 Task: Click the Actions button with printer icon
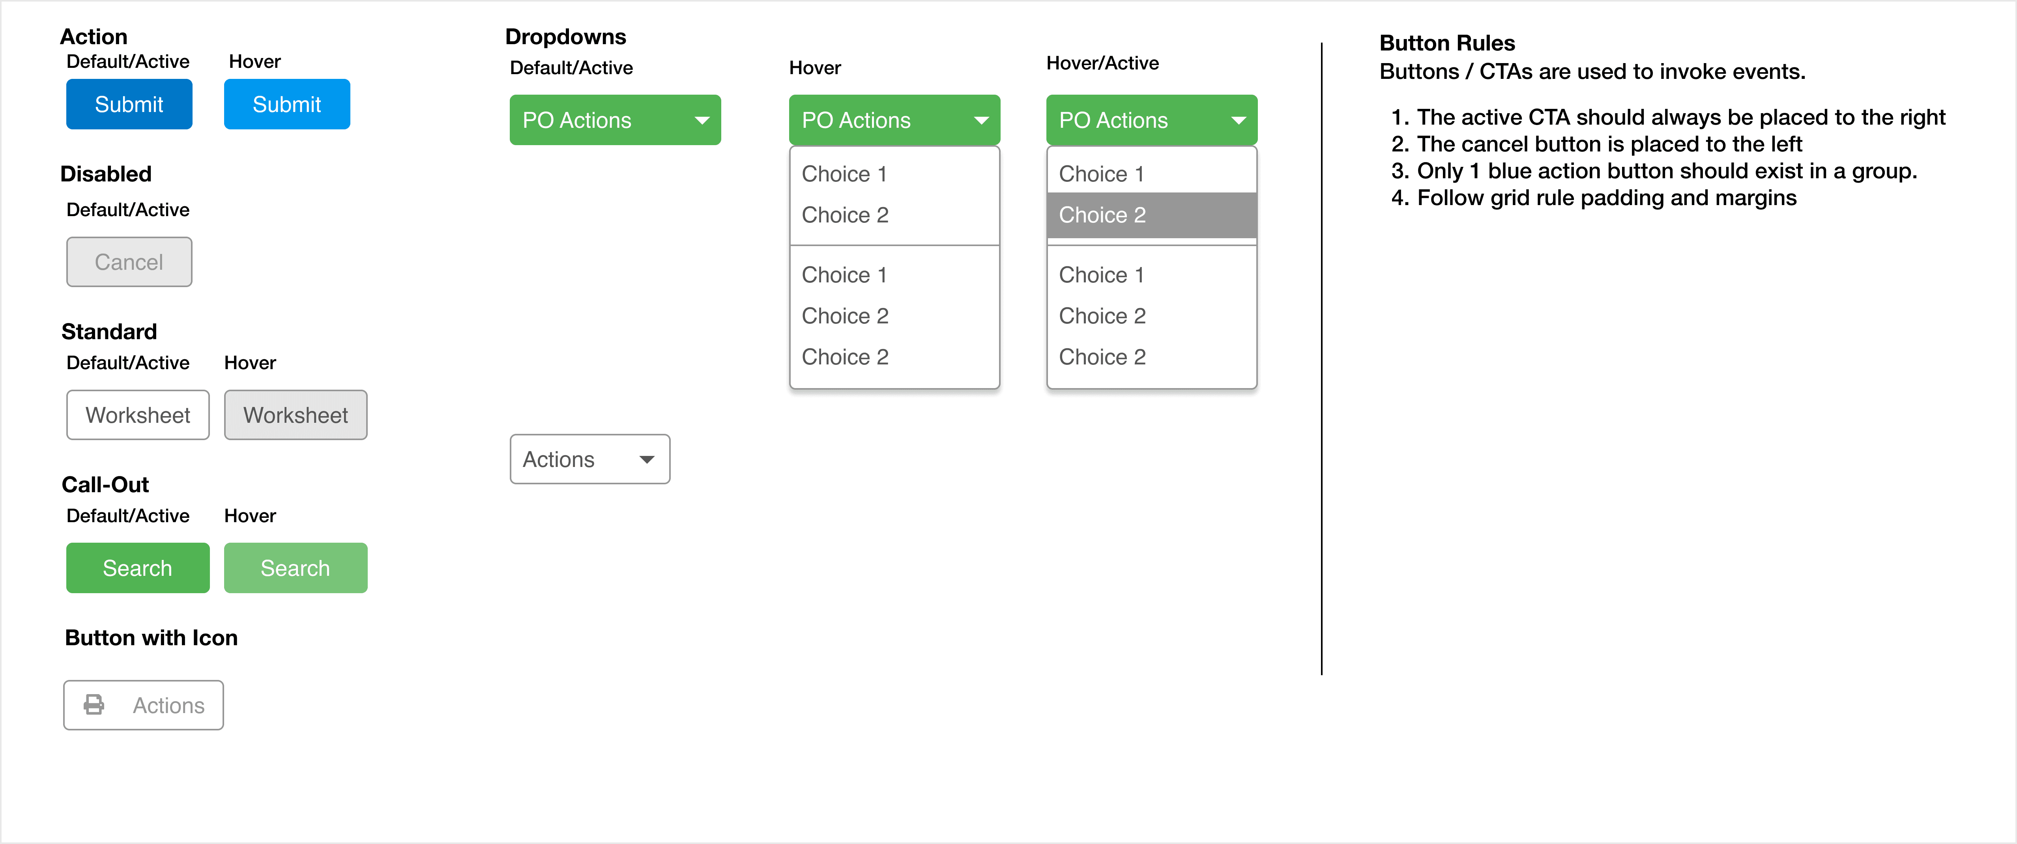click(x=143, y=705)
